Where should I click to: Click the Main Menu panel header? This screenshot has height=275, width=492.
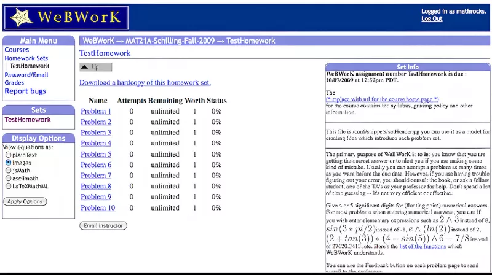pyautogui.click(x=39, y=41)
